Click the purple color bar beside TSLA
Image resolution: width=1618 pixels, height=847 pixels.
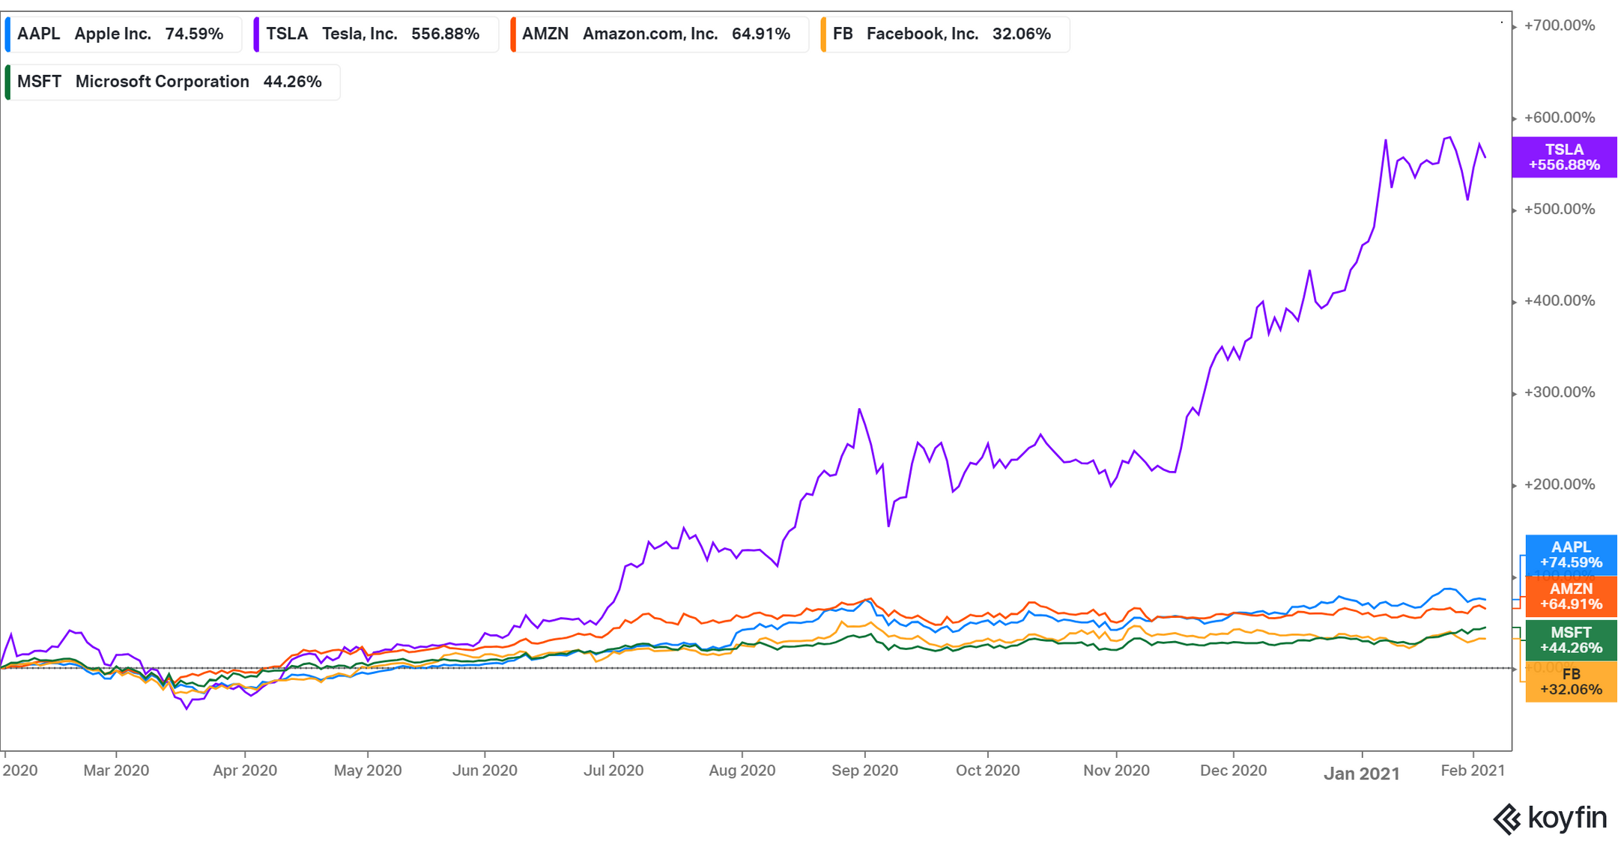click(x=257, y=34)
